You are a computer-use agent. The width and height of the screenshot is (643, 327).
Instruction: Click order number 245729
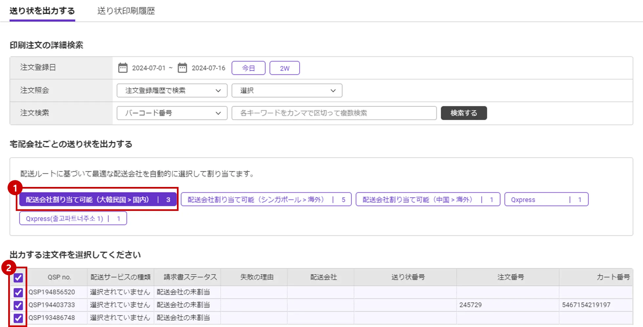coord(470,305)
